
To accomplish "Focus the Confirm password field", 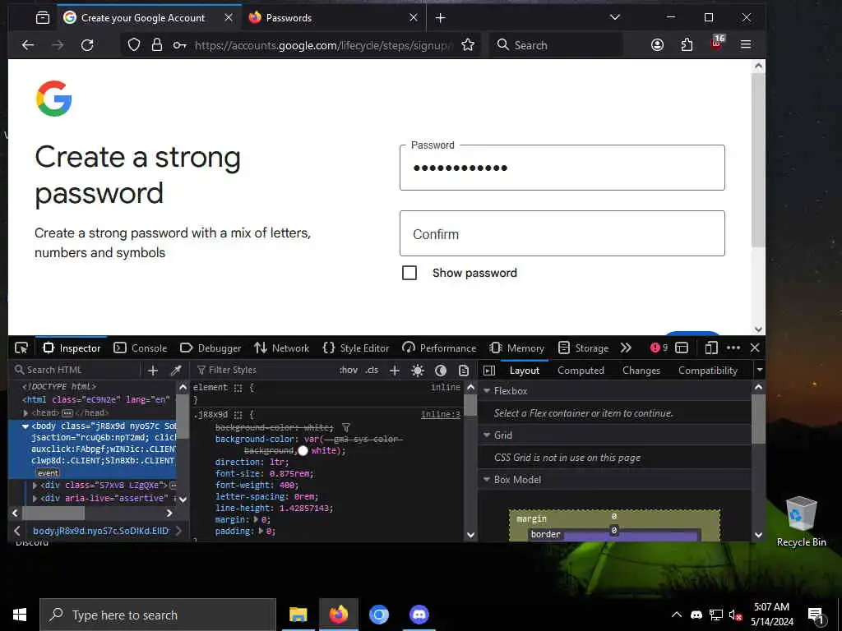I will [562, 233].
